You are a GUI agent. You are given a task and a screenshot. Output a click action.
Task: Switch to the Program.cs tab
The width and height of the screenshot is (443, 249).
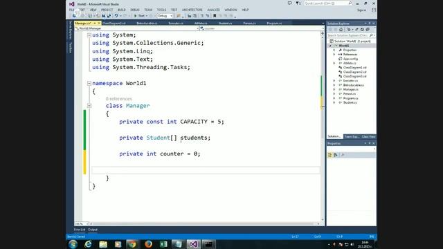tap(274, 23)
